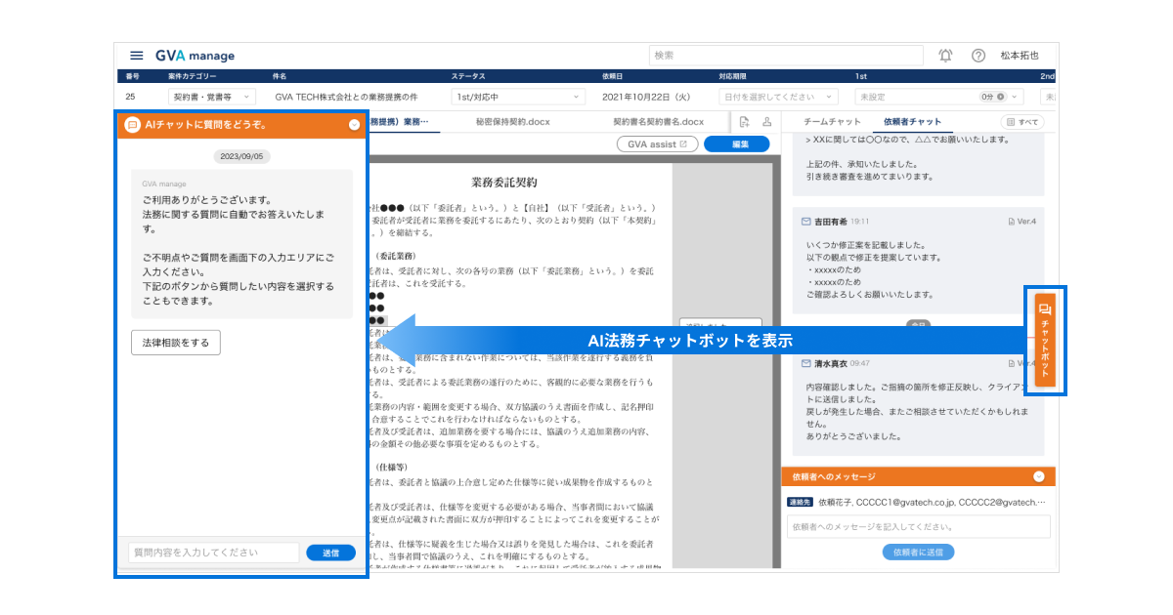
Task: Click the blue 編集 button
Action: tap(736, 143)
